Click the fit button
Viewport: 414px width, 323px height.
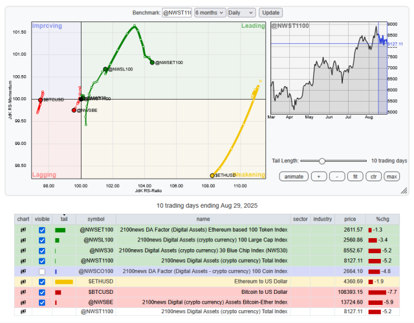coord(355,177)
